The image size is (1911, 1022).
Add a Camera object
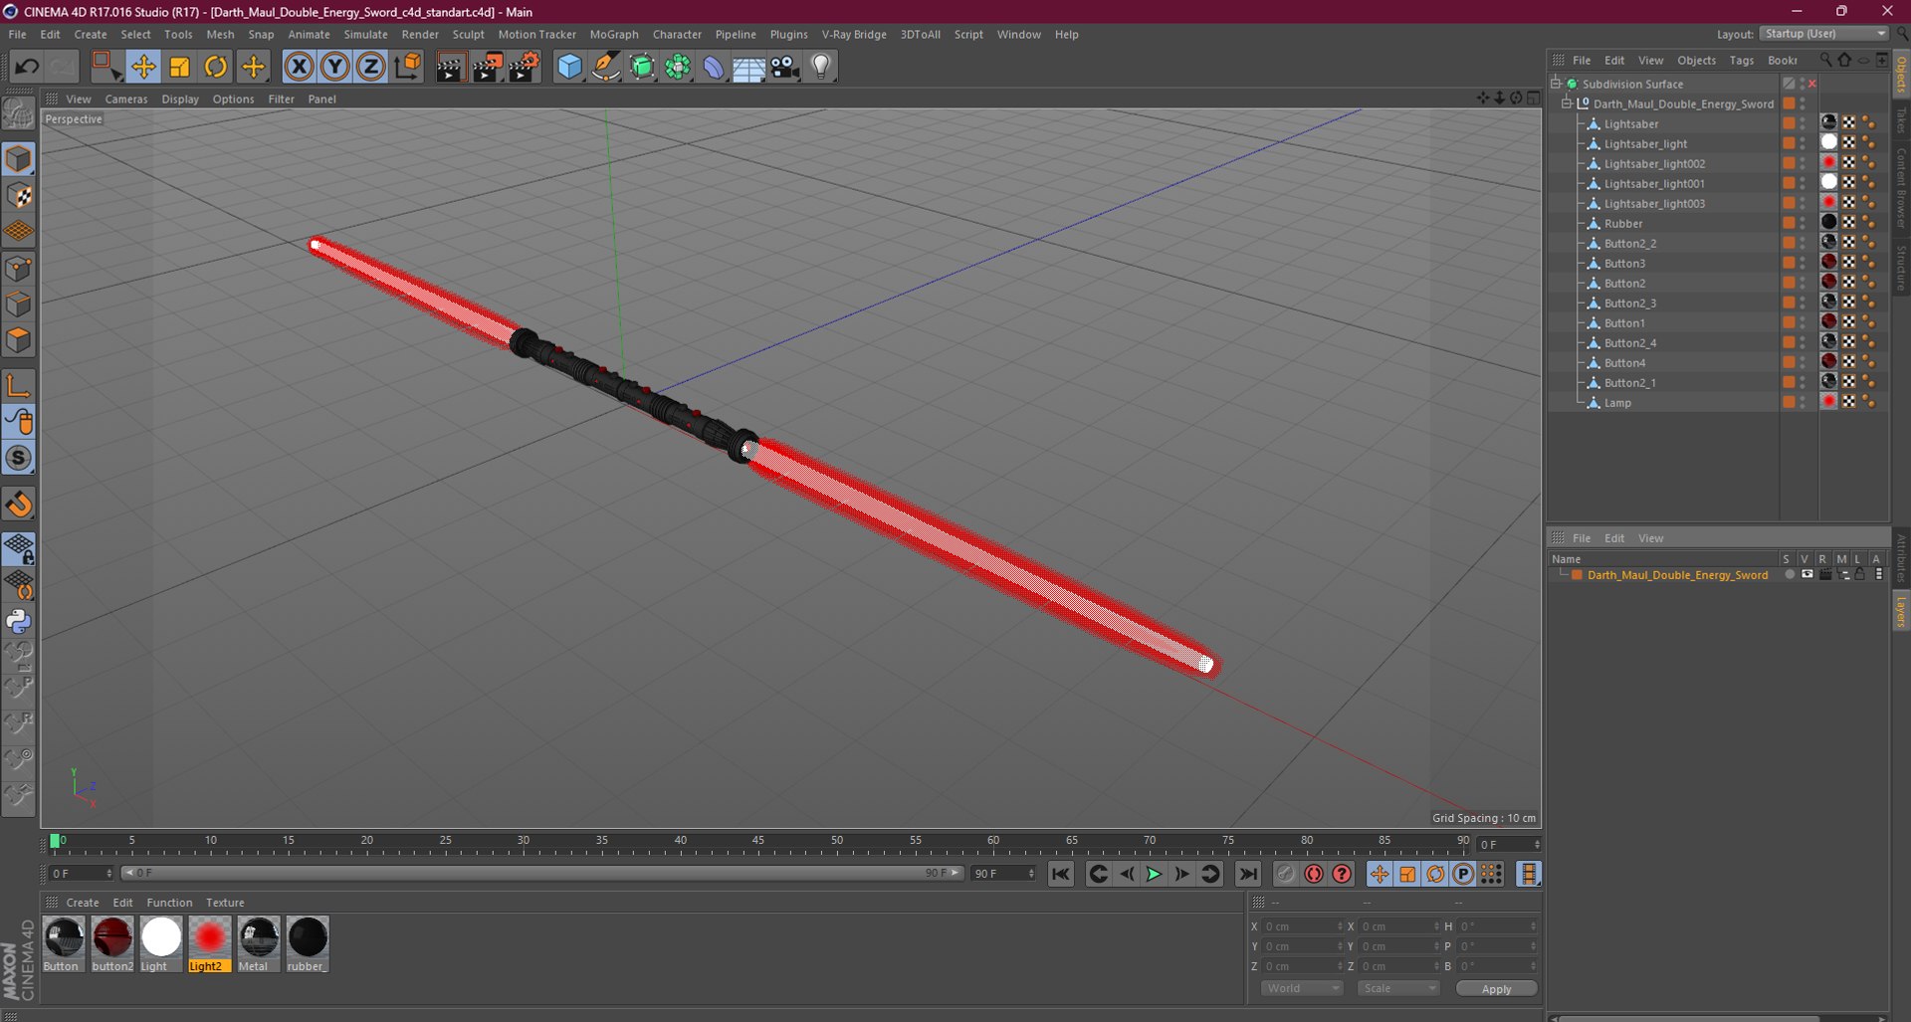coord(785,67)
